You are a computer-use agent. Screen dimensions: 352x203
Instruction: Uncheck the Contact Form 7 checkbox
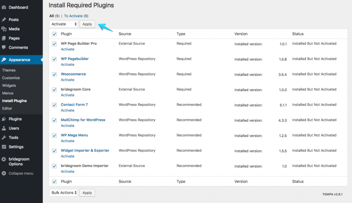pyautogui.click(x=54, y=105)
